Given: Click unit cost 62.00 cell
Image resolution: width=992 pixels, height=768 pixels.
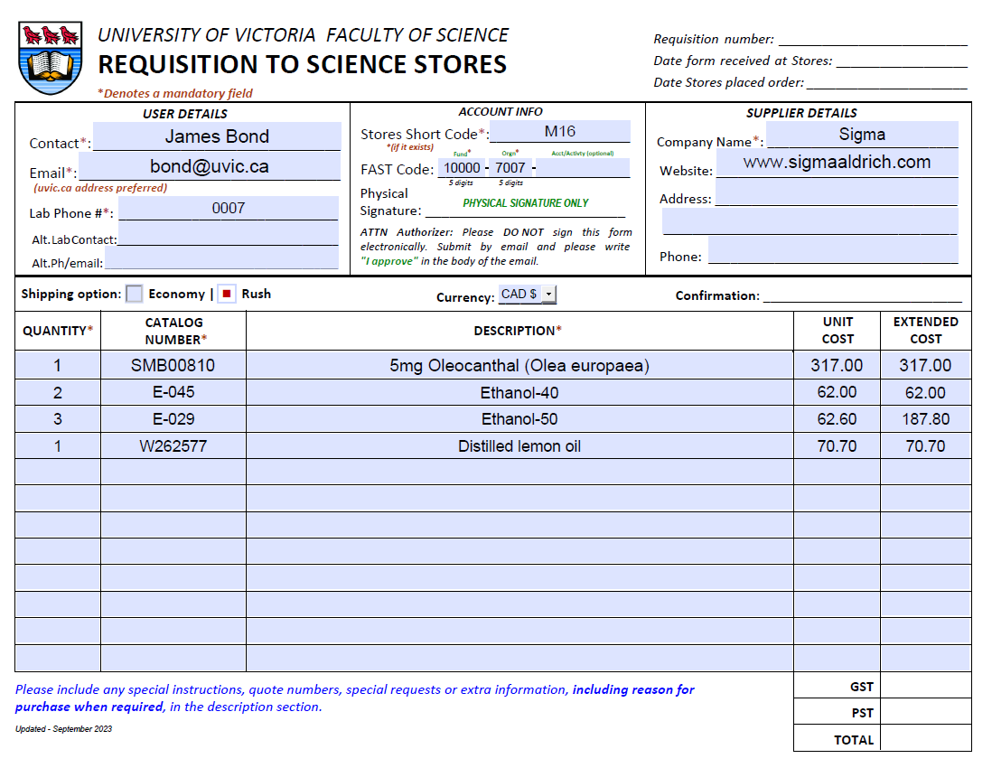Looking at the screenshot, I should tap(837, 392).
